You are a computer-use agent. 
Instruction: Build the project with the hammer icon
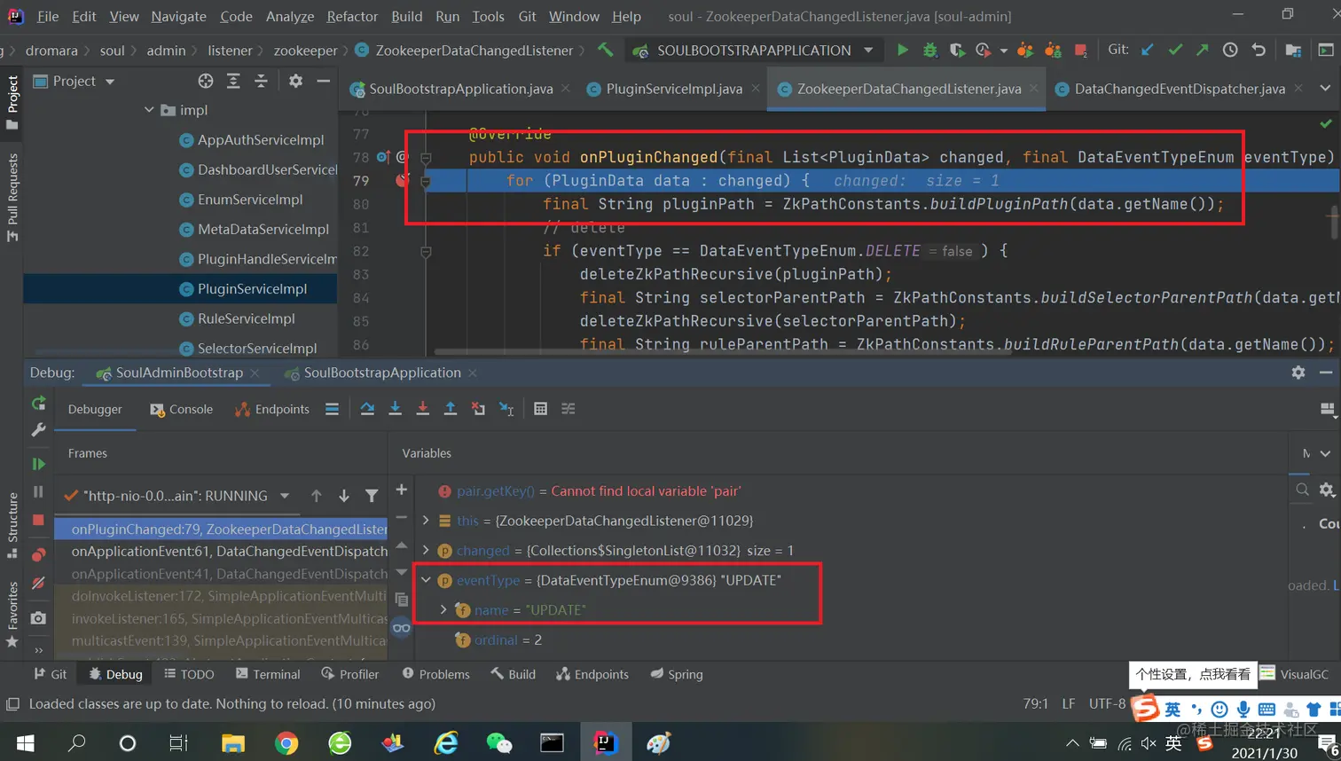[606, 51]
